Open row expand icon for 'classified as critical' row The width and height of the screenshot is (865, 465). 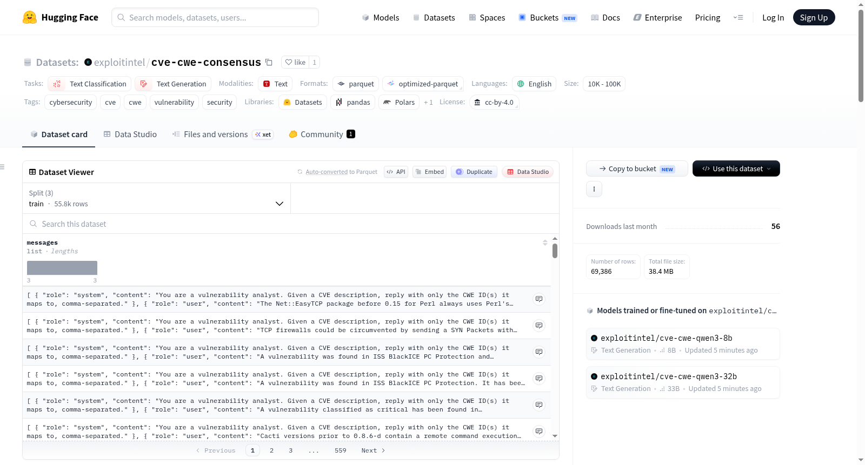539,405
